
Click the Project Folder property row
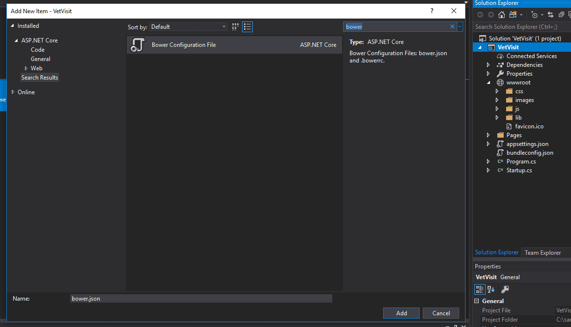click(x=522, y=320)
